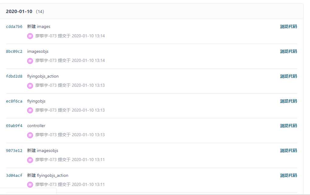
Task: Open commit hash ec8f6ca
Action: 14,101
